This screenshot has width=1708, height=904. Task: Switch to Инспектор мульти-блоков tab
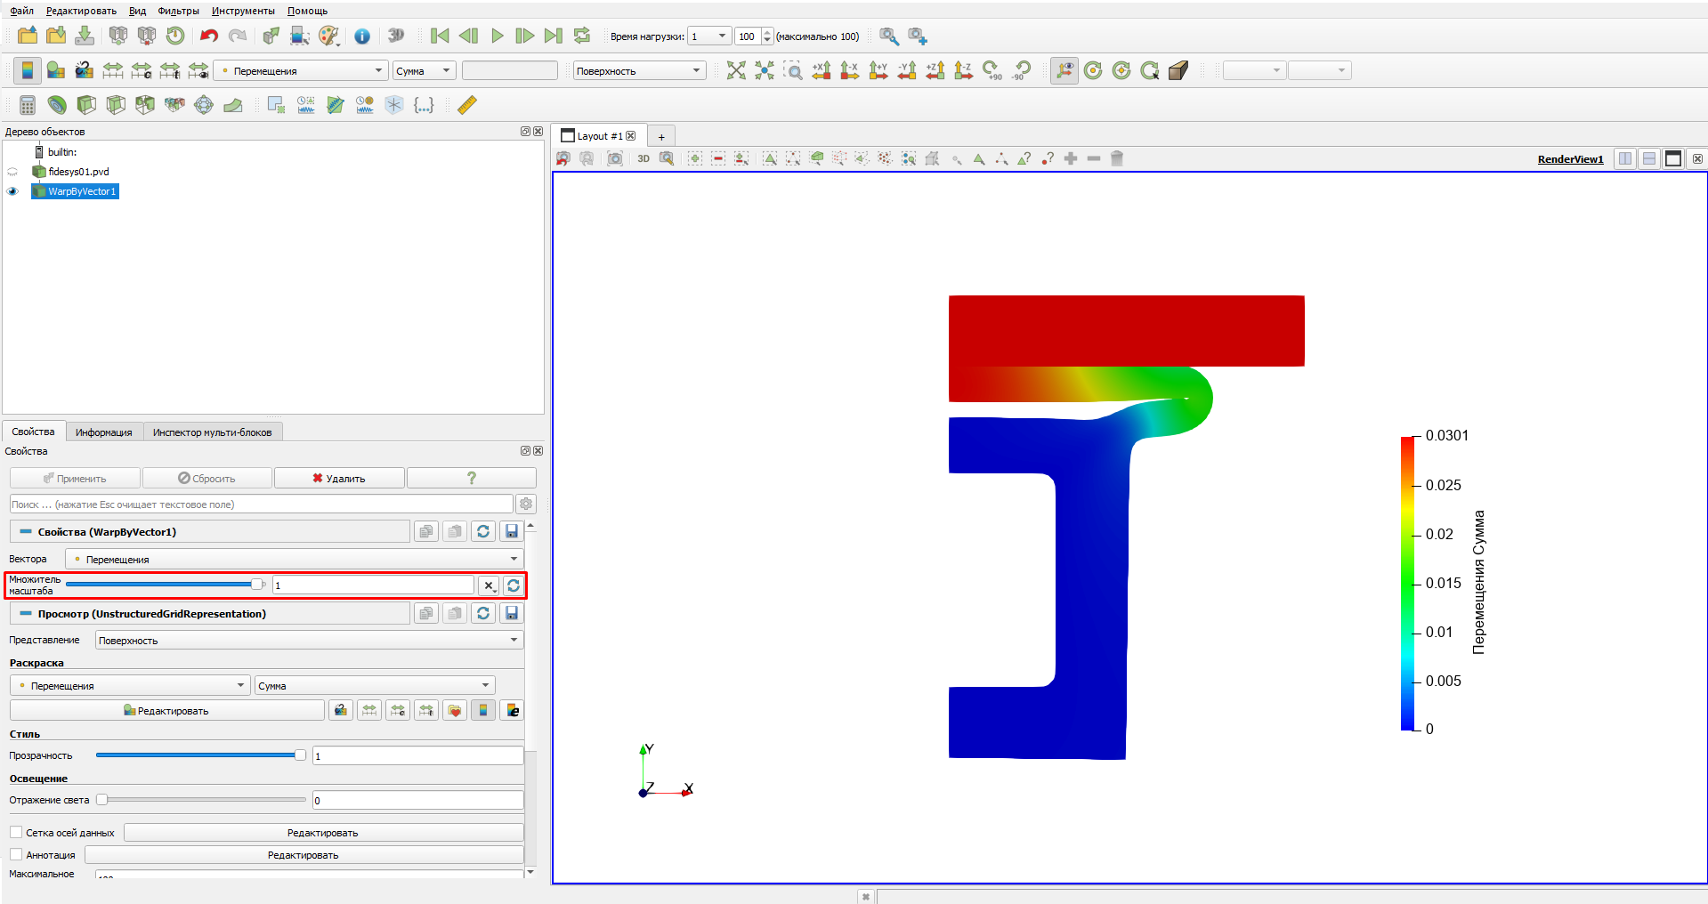212,432
